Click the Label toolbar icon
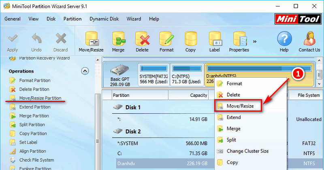Image resolution: width=324 pixels, height=170 pixels. coord(215,38)
